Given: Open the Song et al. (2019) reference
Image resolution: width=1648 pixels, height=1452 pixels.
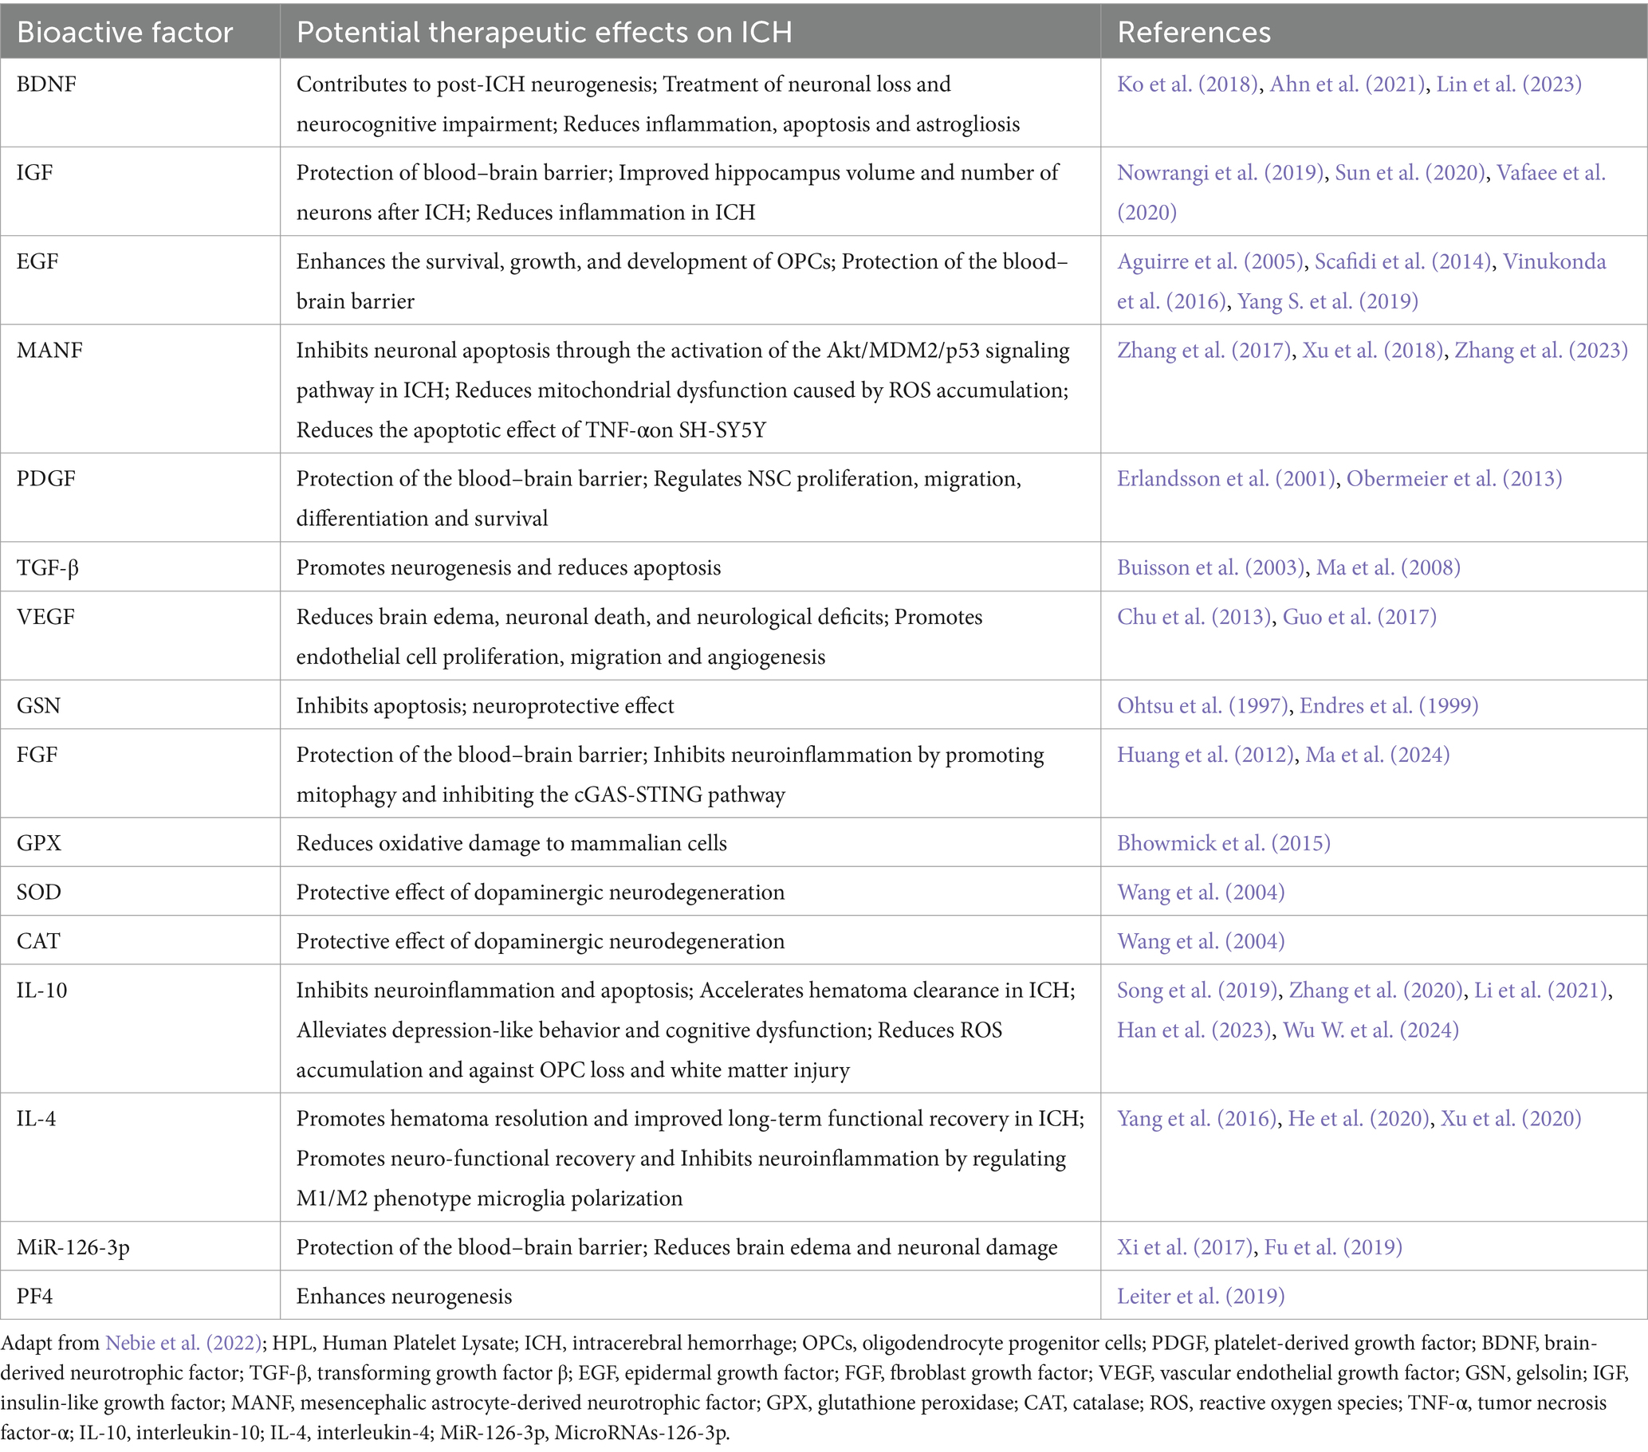Looking at the screenshot, I should tap(1198, 991).
